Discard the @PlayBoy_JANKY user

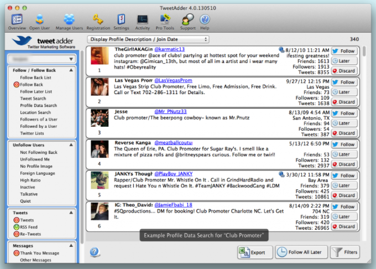click(344, 195)
